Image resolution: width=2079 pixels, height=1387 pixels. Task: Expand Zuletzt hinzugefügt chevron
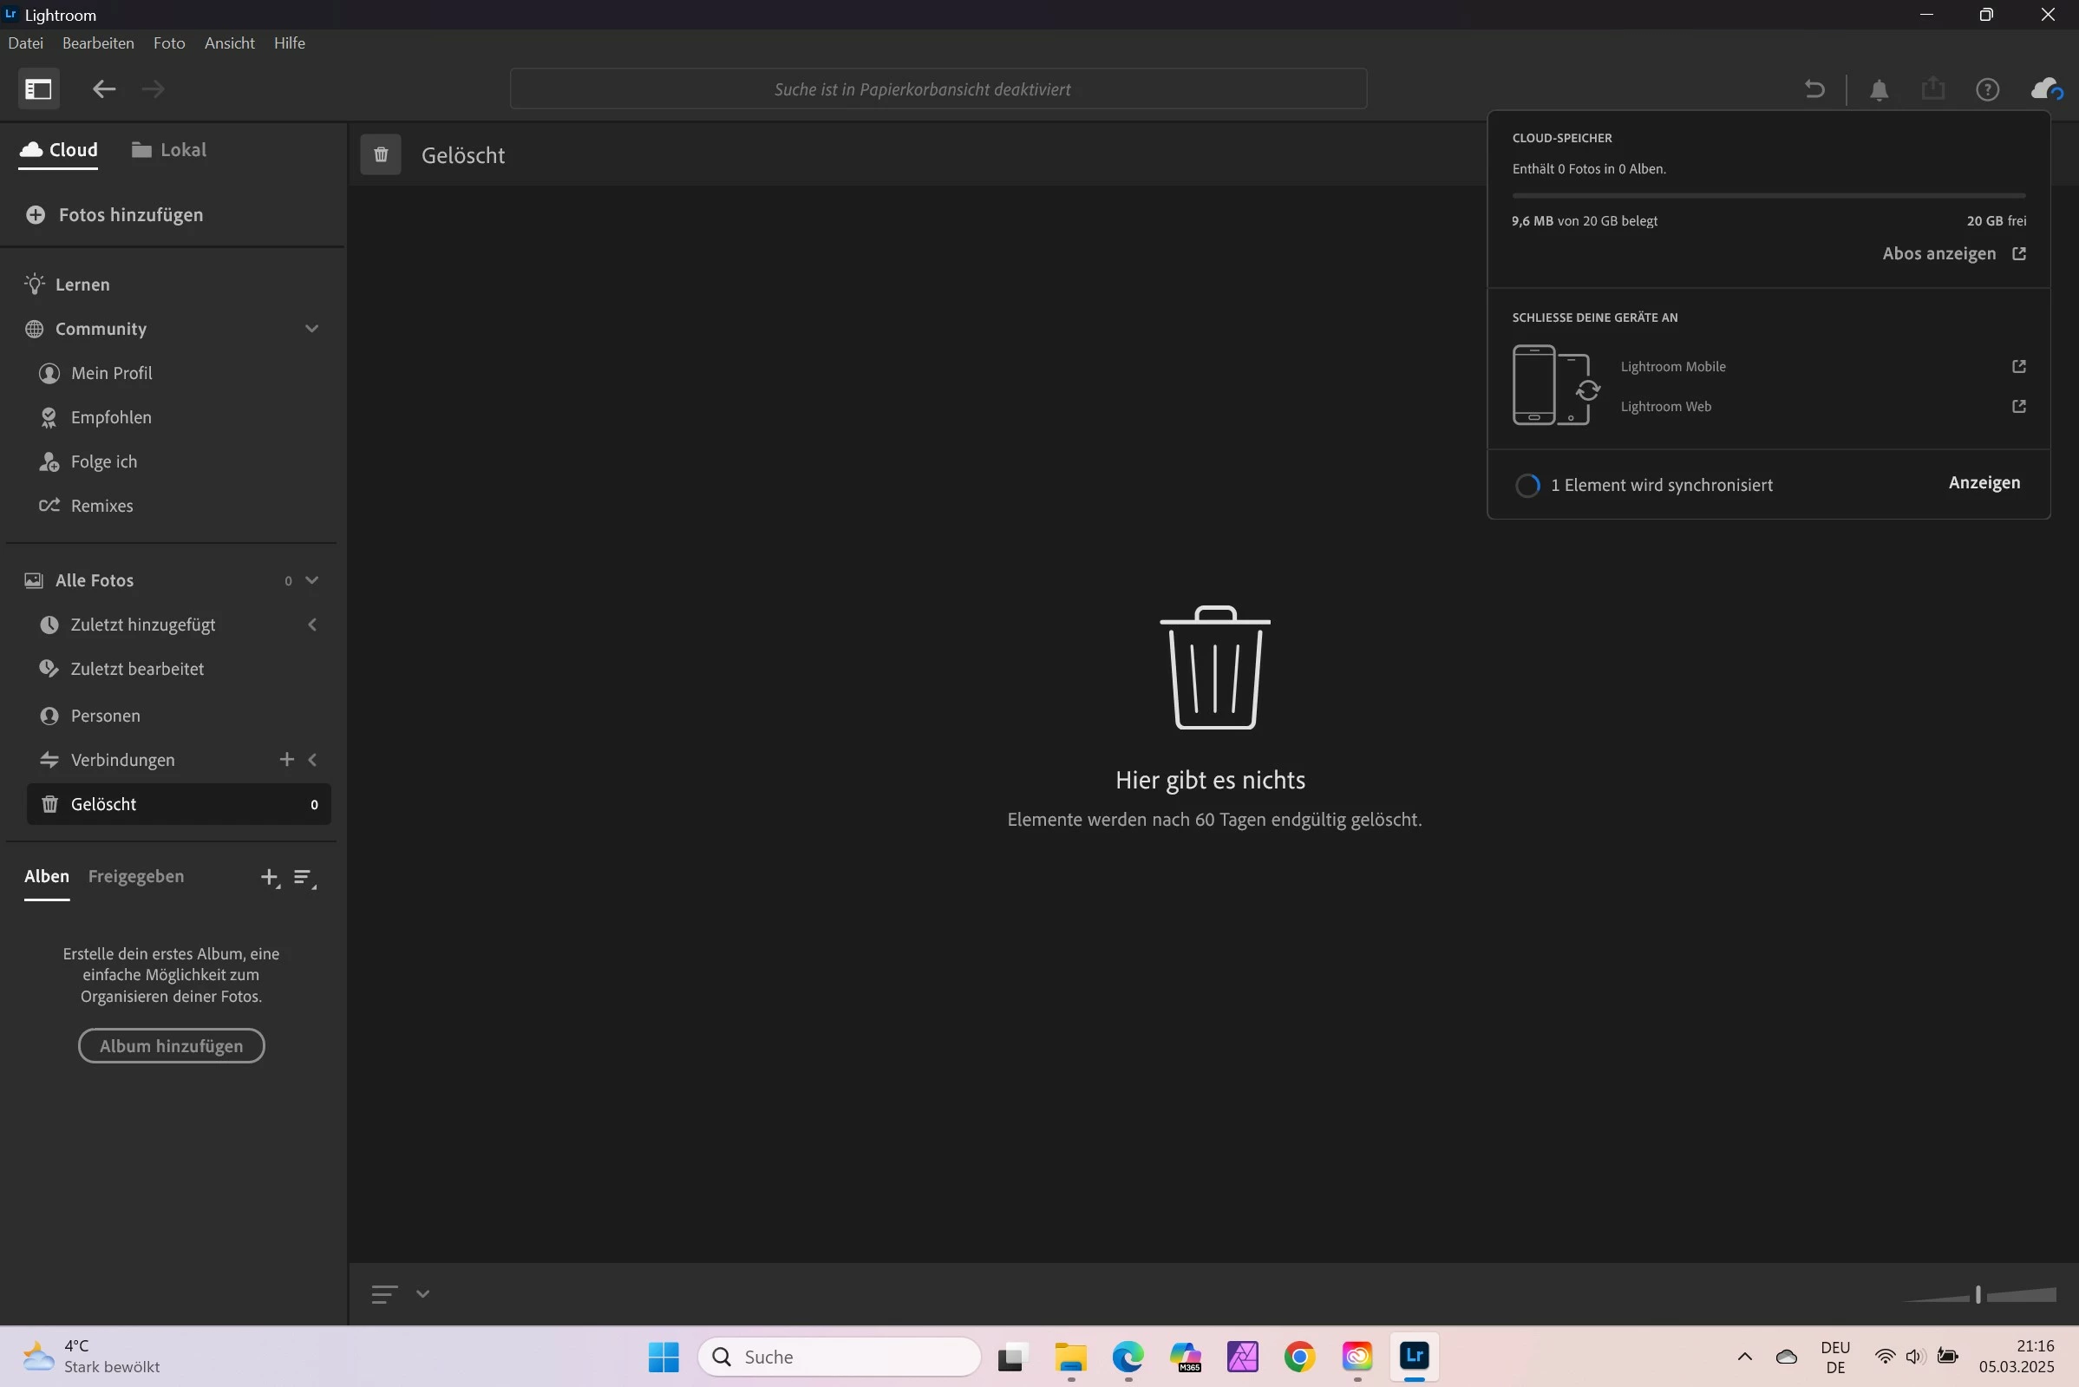(311, 625)
